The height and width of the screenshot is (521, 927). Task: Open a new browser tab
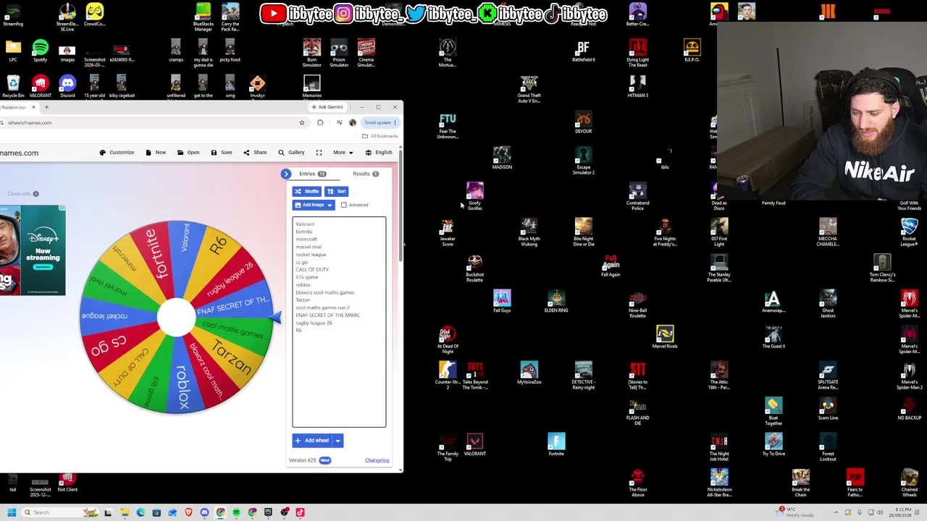[x=46, y=107]
